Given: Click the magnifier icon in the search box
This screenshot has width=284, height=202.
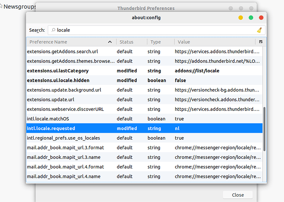Looking at the screenshot, I should [x=53, y=30].
